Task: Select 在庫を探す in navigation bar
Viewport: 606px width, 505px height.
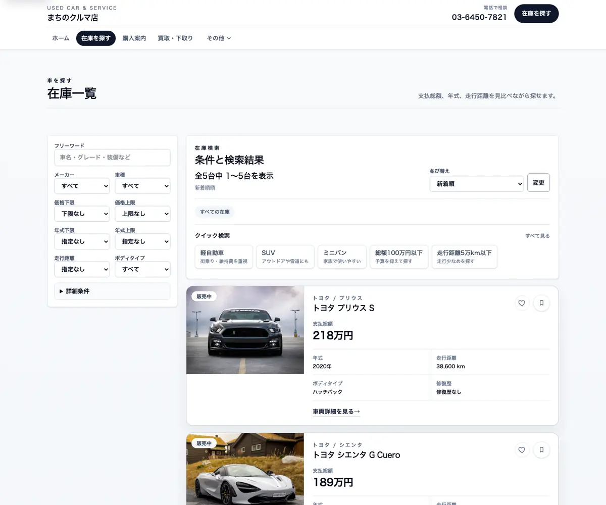Action: click(x=96, y=38)
